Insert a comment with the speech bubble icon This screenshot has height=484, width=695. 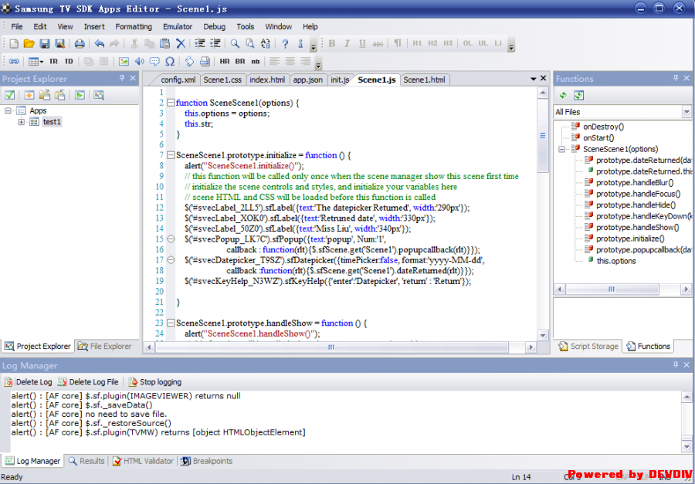(154, 61)
